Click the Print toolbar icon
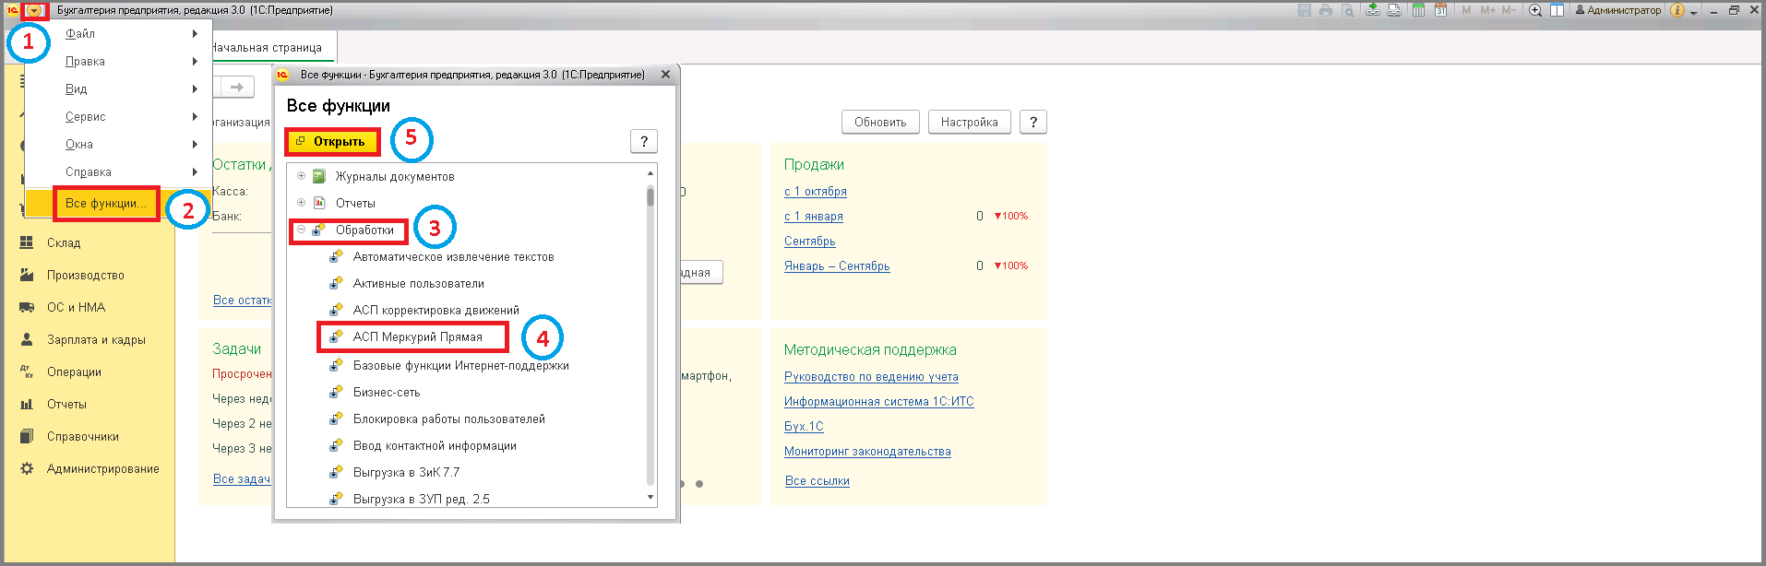The width and height of the screenshot is (1766, 566). coord(1326,10)
